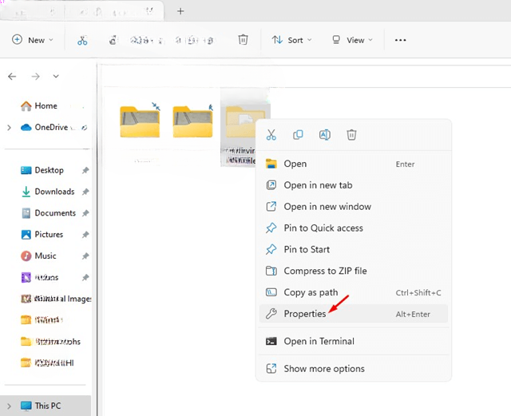This screenshot has width=511, height=416.
Task: Click Rename icon in context menu
Action: tap(325, 135)
